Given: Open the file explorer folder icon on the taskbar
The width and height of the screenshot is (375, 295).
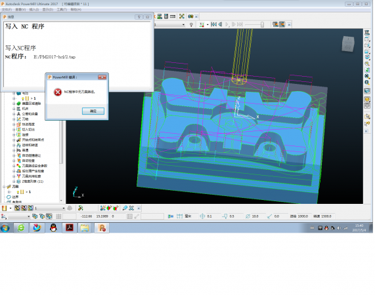Looking at the screenshot, I should pyautogui.click(x=85, y=228).
